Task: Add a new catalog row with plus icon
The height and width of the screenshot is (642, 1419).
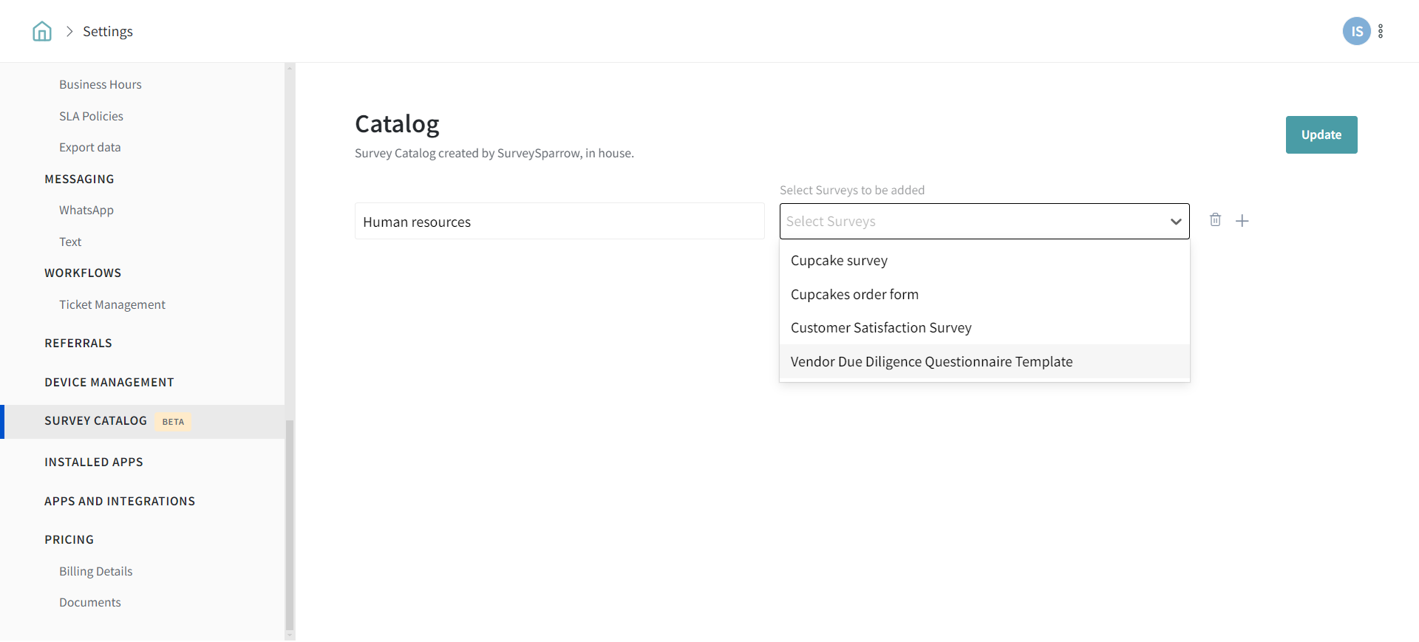Action: point(1242,221)
